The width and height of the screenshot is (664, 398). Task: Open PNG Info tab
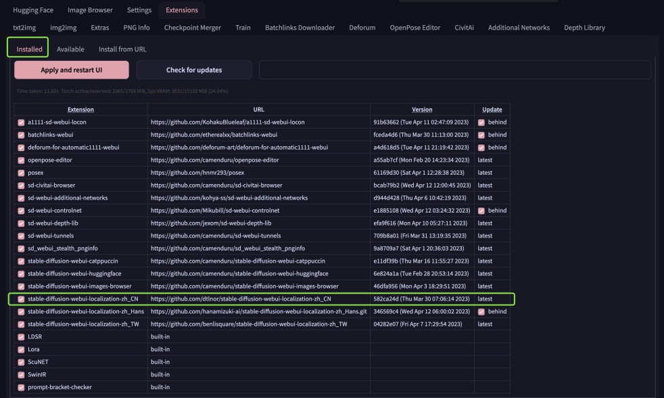click(137, 28)
